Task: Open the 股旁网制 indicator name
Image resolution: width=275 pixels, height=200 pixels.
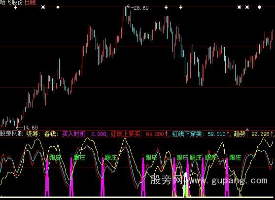Action: pos(12,133)
